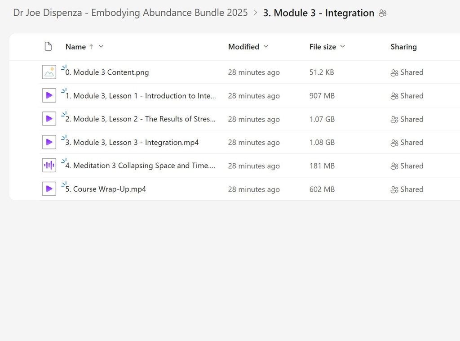Click the video icon for Lesson 1 Introduction
460x341 pixels.
(x=49, y=95)
